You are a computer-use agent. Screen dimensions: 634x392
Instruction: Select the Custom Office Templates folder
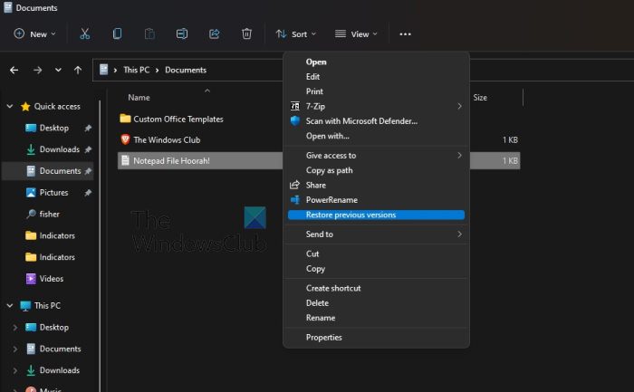tap(178, 119)
